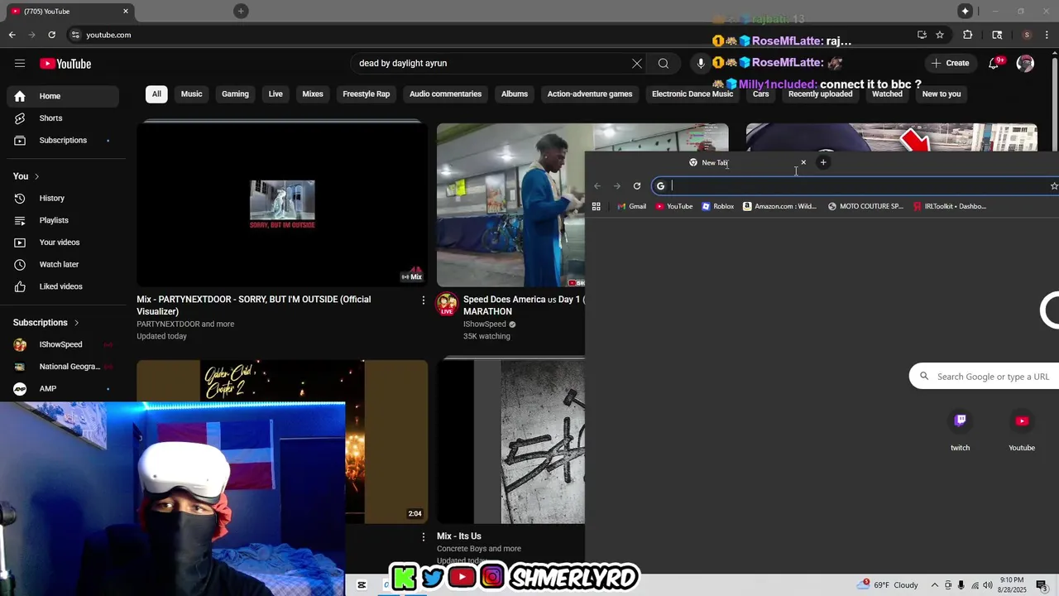The image size is (1059, 596).
Task: Open Playlists in YouTube sidebar
Action: point(63,220)
